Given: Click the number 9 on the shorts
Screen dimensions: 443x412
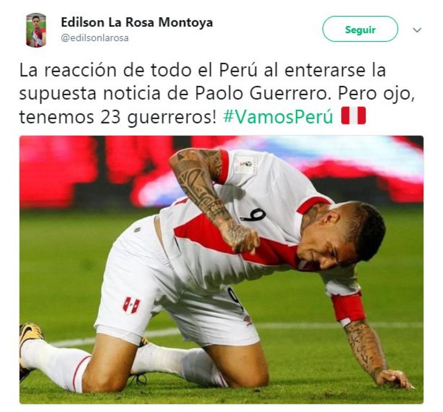Looking at the screenshot, I should (x=236, y=299).
